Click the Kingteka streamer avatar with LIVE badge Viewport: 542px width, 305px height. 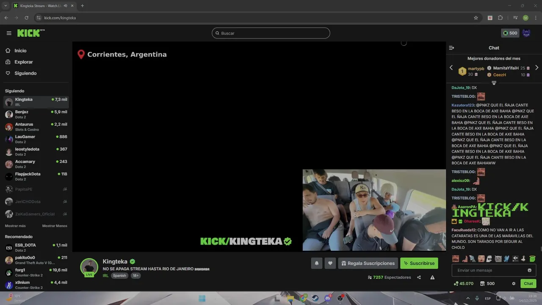[x=89, y=267]
